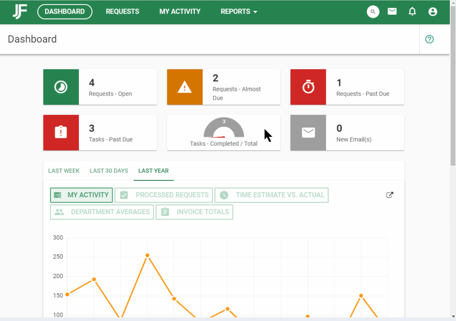Click orange warning triangle icon

185,87
